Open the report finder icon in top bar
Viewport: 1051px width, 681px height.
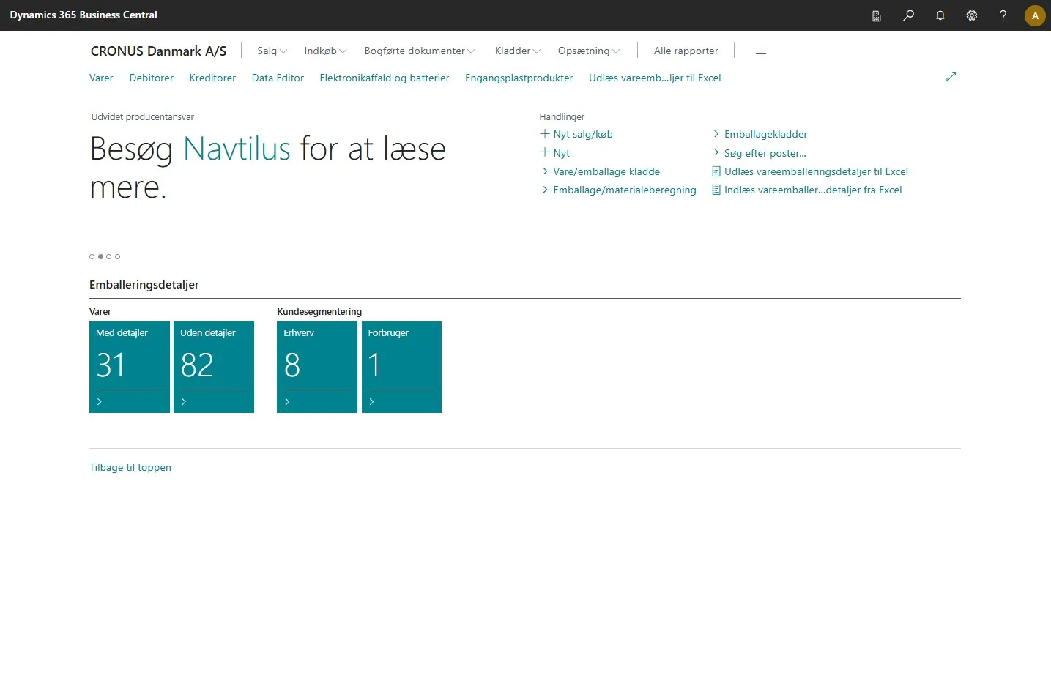tap(876, 15)
